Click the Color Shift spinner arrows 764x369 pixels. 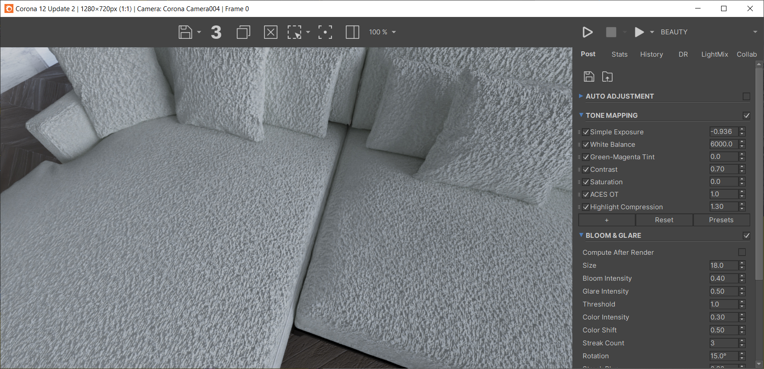[742, 330]
